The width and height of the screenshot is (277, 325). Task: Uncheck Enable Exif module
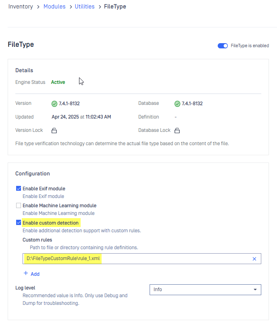click(x=19, y=188)
